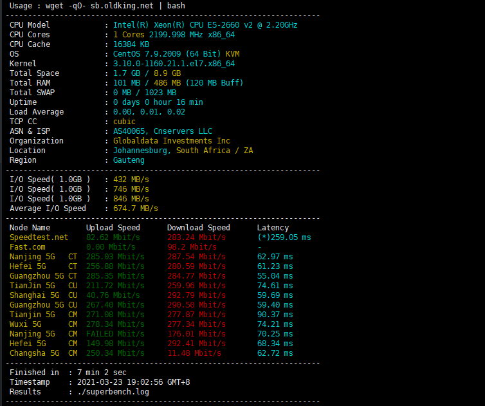The height and width of the screenshot is (406, 485).
Task: Click the FAILED upload result for Nanjing CM
Action: tap(115, 334)
